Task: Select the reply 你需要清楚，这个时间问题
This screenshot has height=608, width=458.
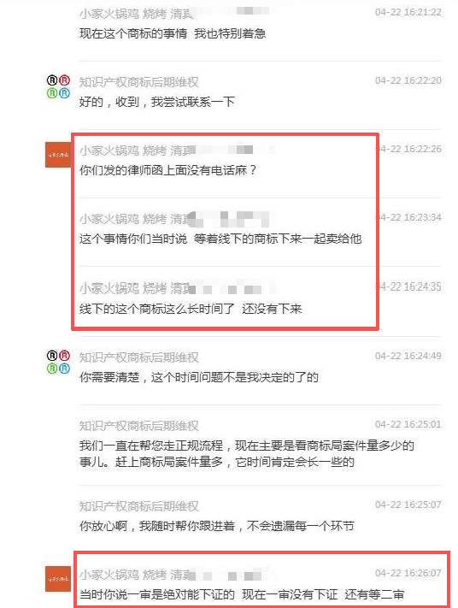Action: click(x=199, y=377)
